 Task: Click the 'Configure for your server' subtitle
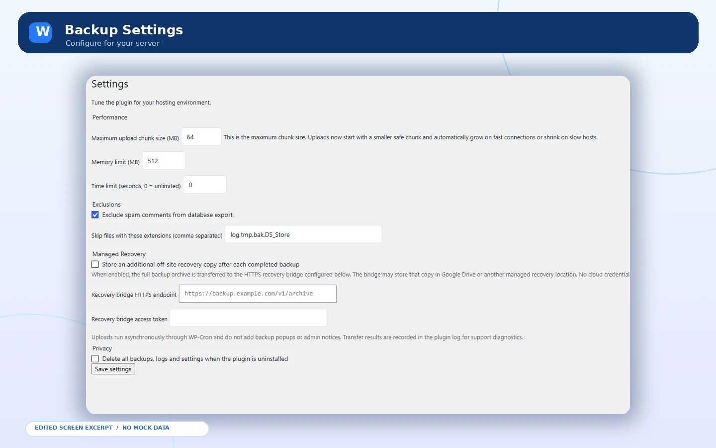point(112,43)
